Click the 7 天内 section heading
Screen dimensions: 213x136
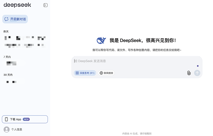point(7,57)
